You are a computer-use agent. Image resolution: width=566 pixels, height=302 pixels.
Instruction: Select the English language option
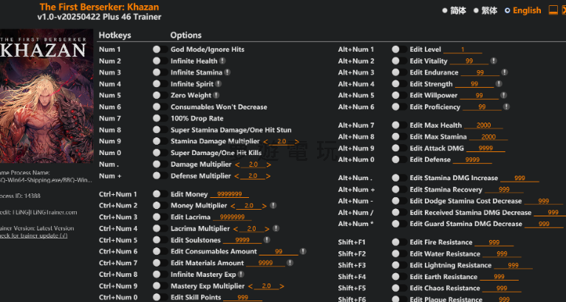[x=507, y=10]
